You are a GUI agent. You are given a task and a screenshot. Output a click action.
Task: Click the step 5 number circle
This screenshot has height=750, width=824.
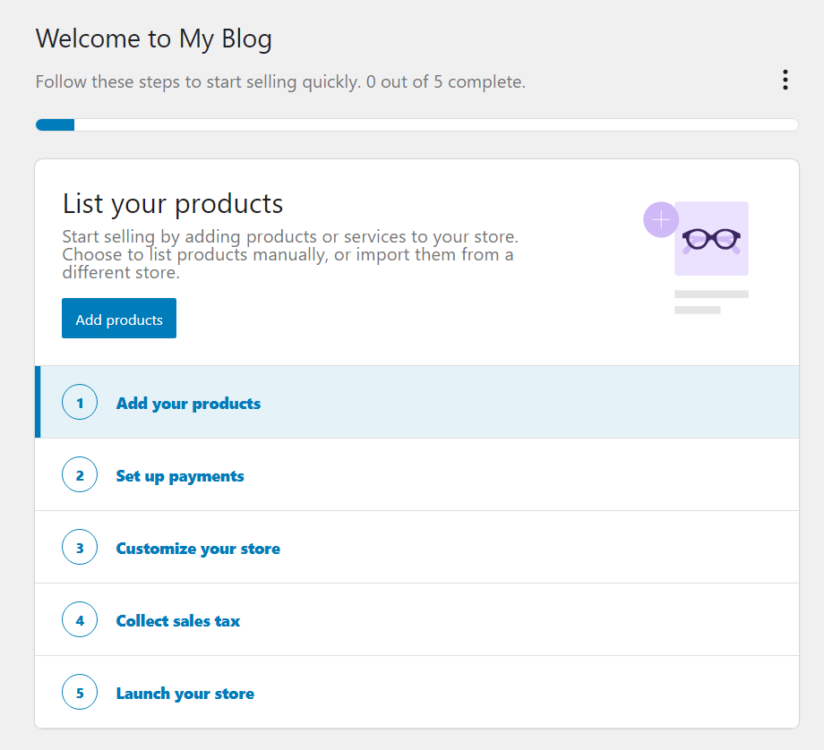pyautogui.click(x=80, y=692)
